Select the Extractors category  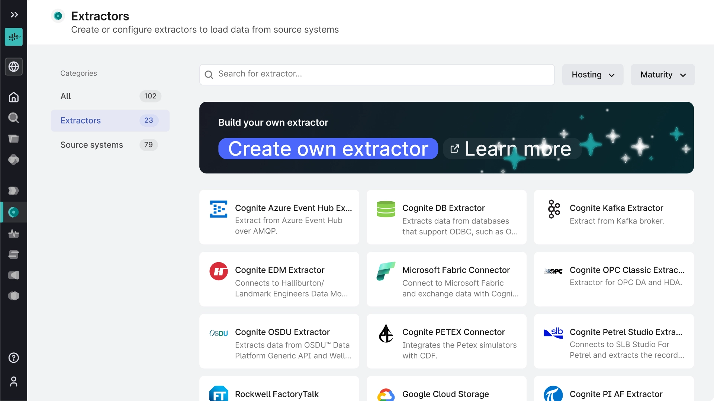[110, 121]
